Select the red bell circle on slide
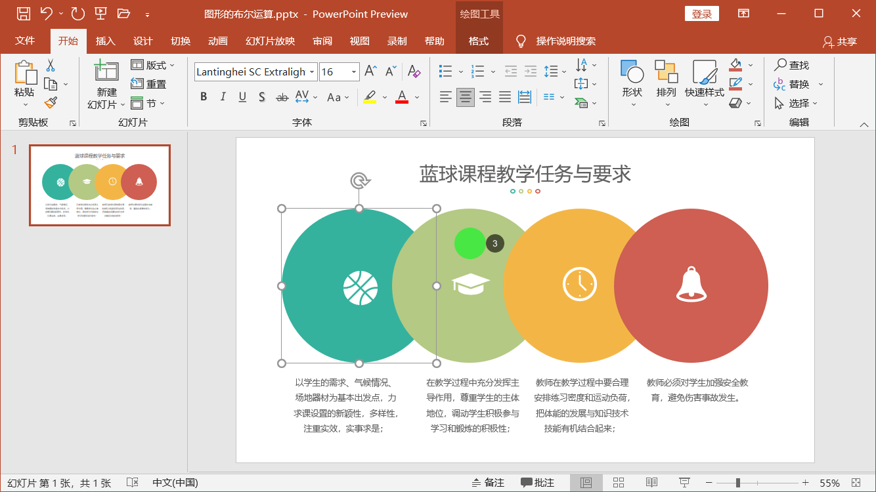The height and width of the screenshot is (492, 876). pyautogui.click(x=691, y=285)
